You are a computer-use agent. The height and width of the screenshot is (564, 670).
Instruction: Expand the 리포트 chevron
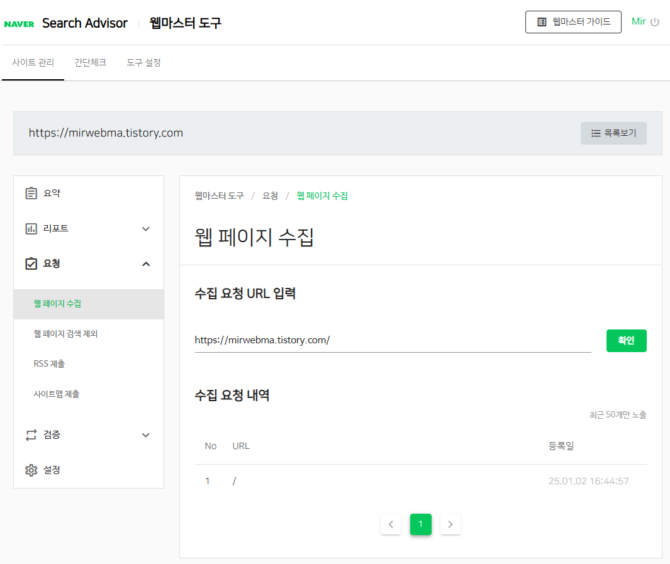pos(146,229)
